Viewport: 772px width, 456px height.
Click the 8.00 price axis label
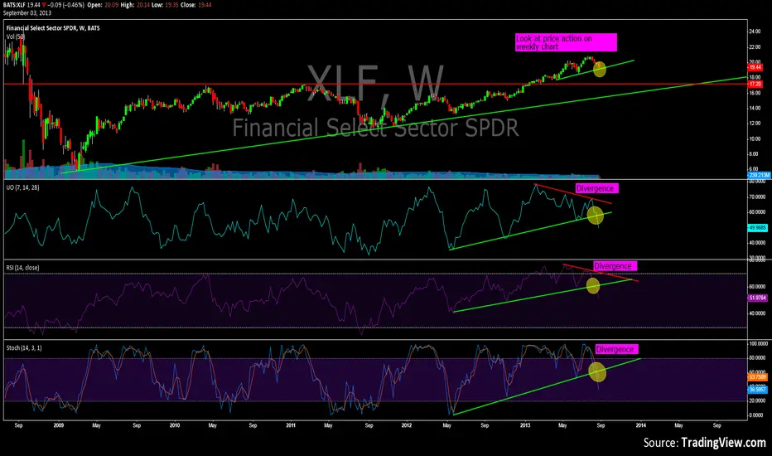(x=754, y=154)
